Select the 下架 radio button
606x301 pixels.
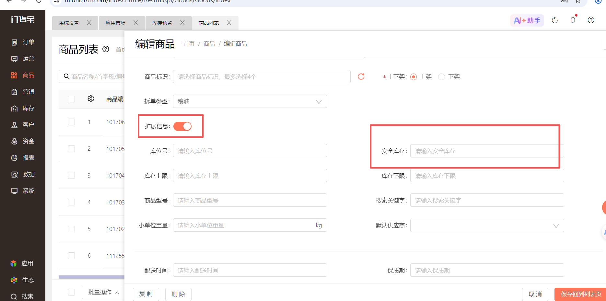tap(441, 77)
